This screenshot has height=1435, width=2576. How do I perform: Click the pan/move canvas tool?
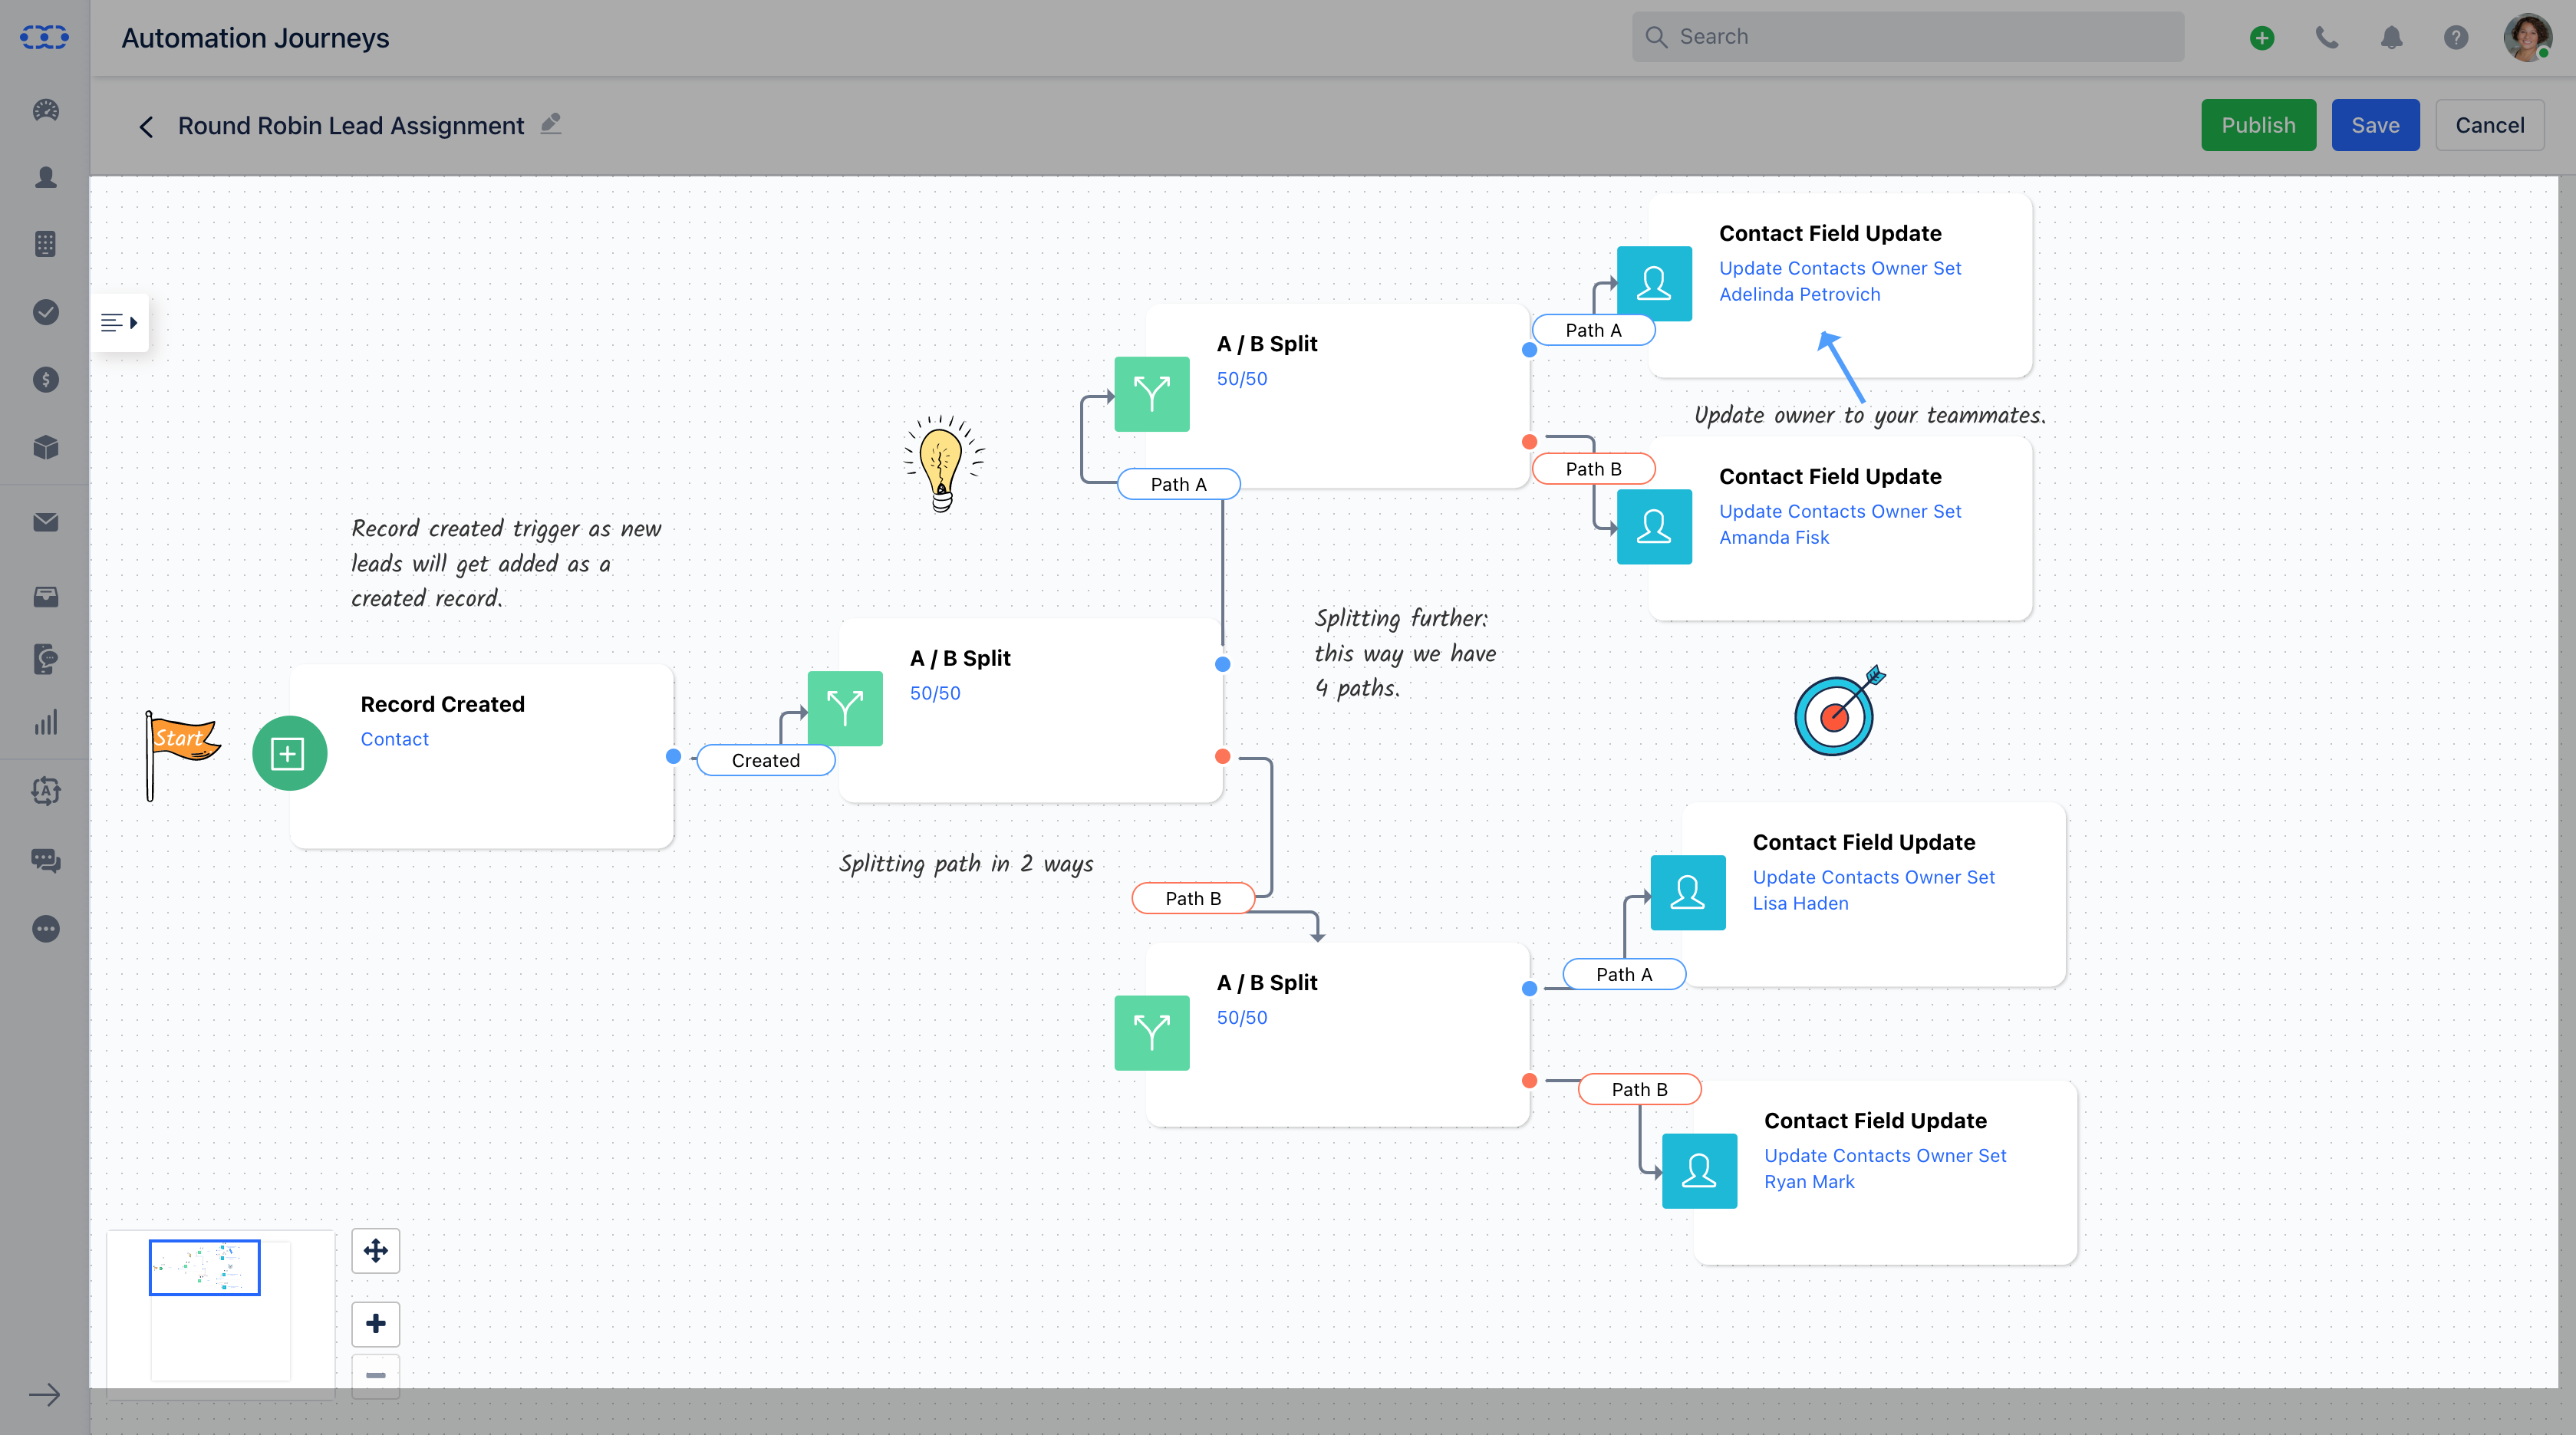(x=376, y=1250)
